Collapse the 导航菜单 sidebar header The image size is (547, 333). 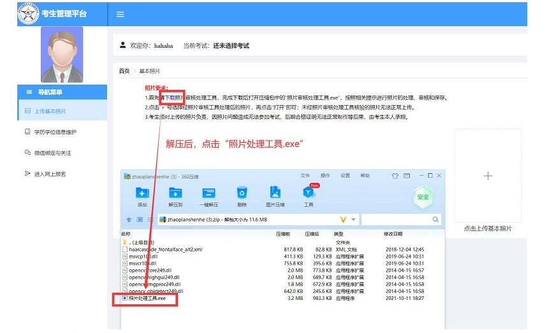tap(62, 92)
